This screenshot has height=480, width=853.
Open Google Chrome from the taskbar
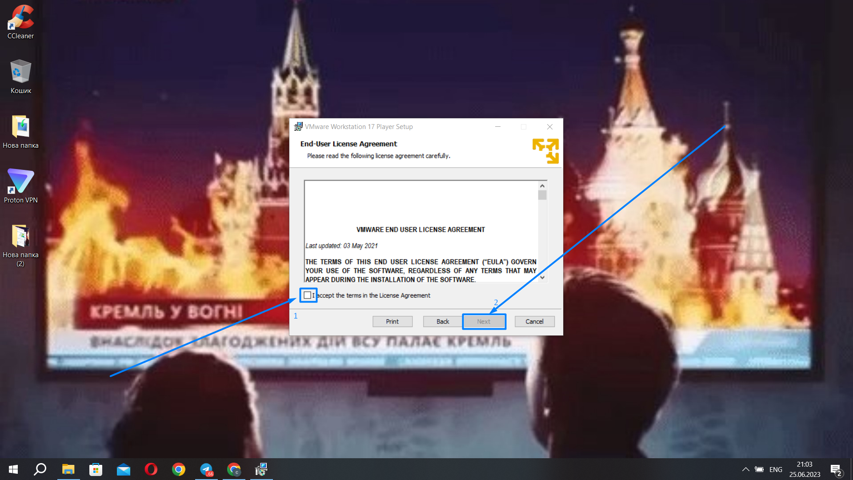(x=179, y=469)
